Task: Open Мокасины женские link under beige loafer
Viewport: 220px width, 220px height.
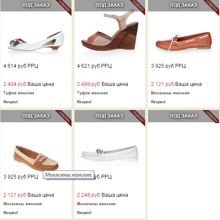Action: coord(22,204)
